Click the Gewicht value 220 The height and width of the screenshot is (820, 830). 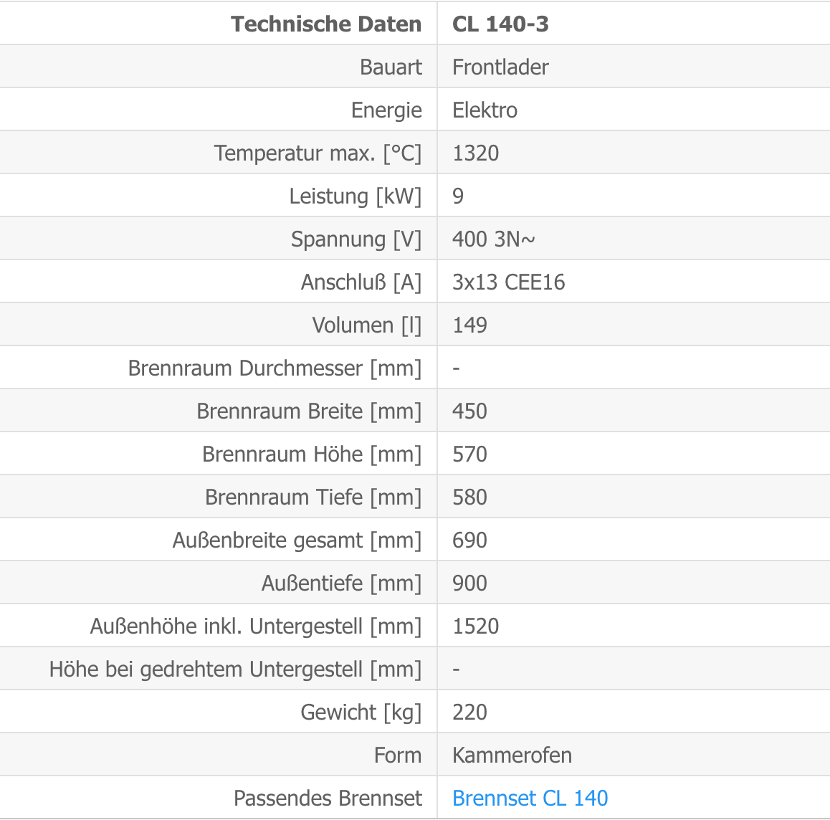pos(469,712)
